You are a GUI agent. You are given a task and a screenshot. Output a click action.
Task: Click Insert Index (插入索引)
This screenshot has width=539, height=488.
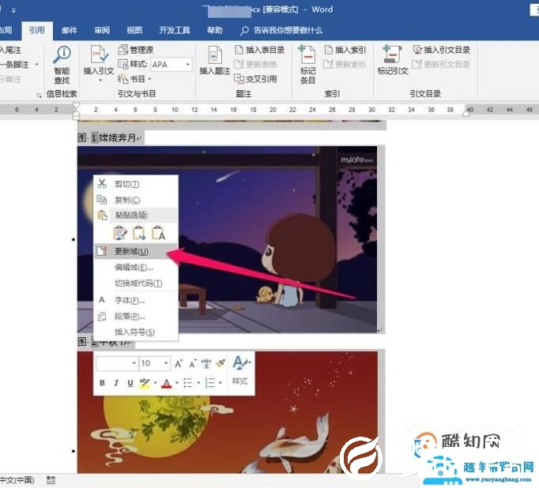(345, 50)
